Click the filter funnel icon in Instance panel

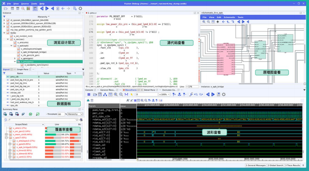click(4, 17)
